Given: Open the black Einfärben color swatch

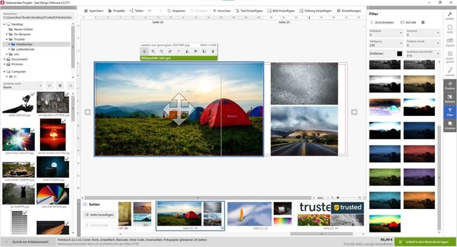Looking at the screenshot, I should tap(399, 54).
